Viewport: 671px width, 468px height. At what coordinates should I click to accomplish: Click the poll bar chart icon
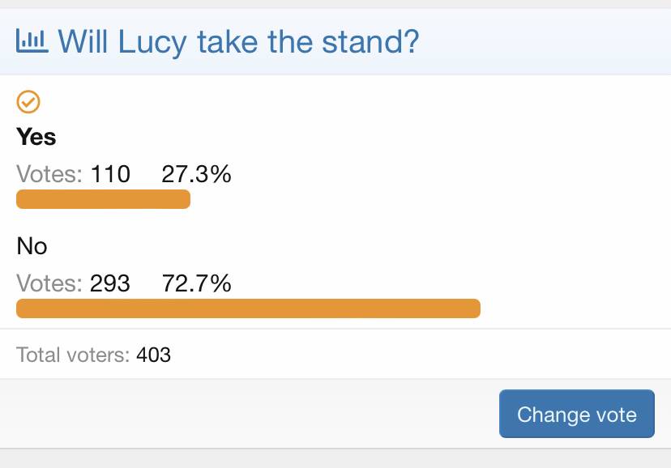[32, 41]
